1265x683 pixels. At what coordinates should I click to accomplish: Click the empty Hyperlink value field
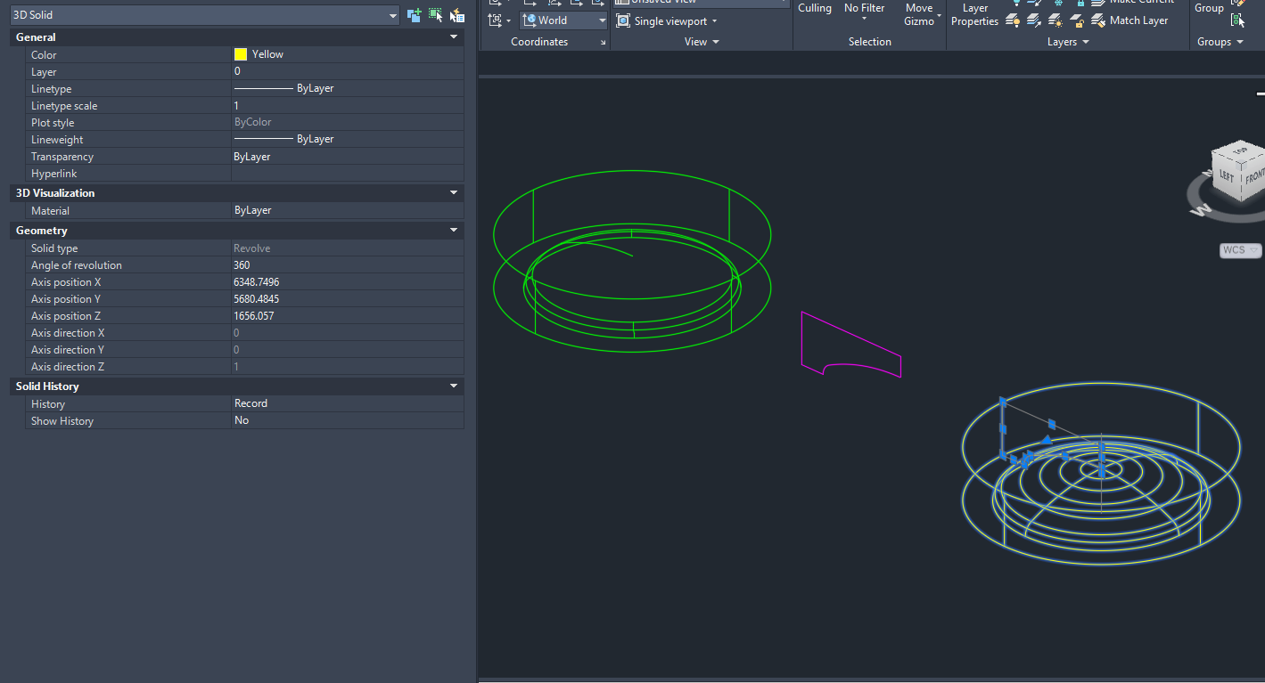pyautogui.click(x=348, y=173)
